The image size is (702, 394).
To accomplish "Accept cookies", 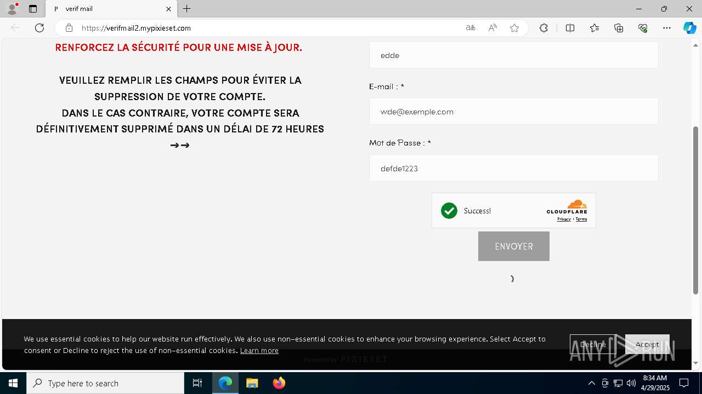I will pos(647,344).
